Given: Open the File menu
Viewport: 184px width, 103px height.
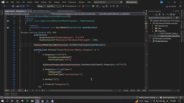Looking at the screenshot, I should point(7,2).
